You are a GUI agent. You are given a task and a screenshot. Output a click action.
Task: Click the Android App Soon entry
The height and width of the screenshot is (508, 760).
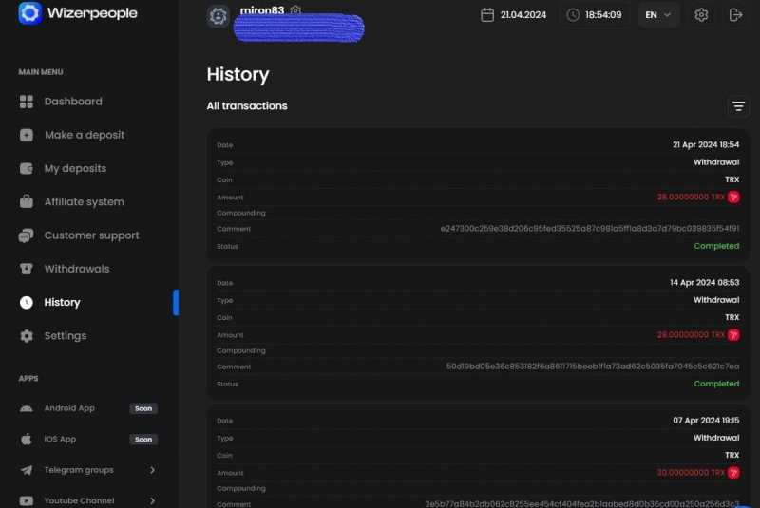[x=88, y=408]
